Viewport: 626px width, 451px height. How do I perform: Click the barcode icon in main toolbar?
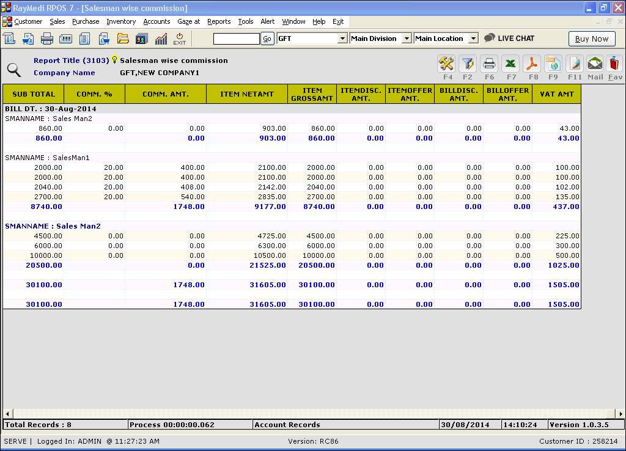(x=65, y=39)
